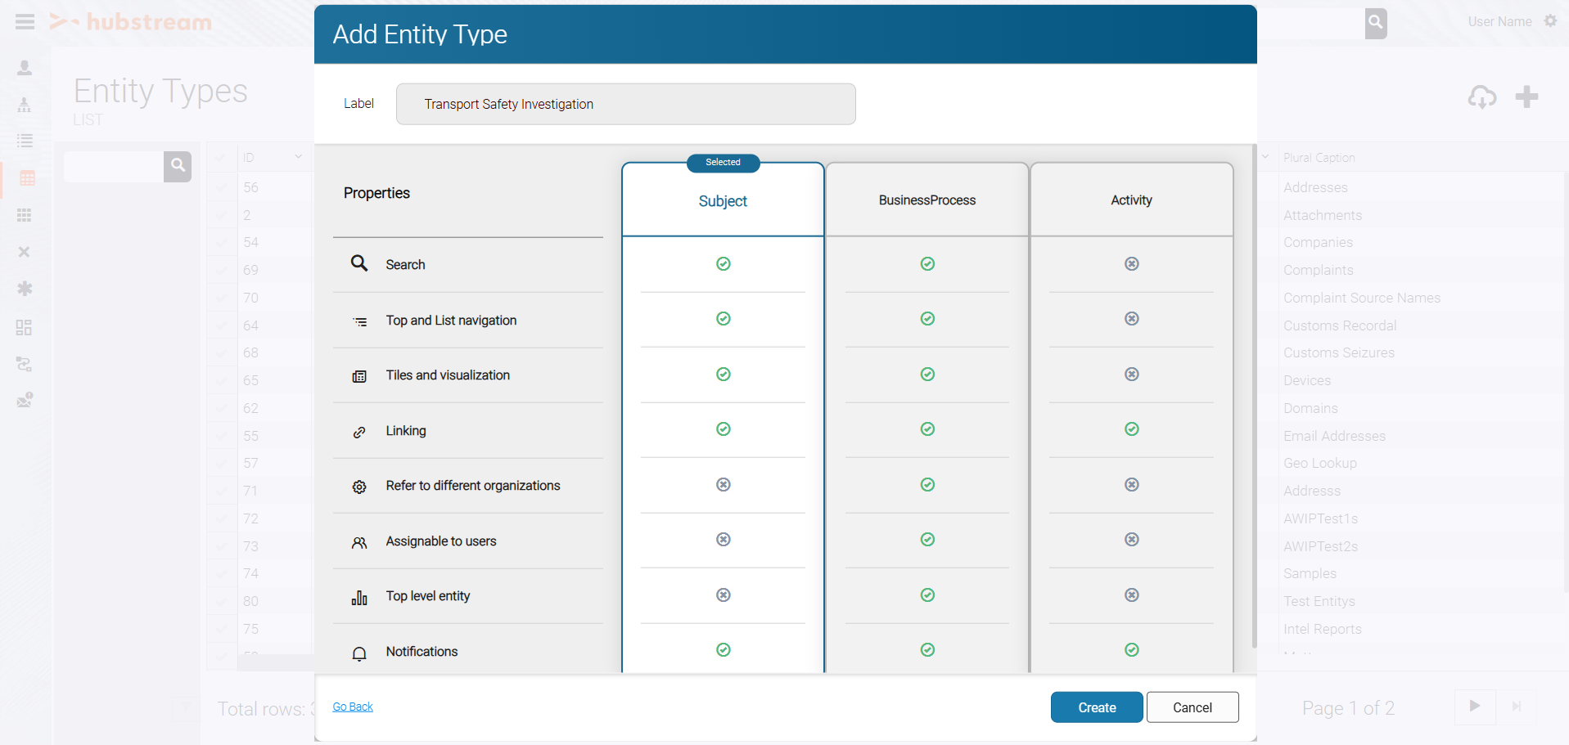Click the asterisk icon in left sidebar
The image size is (1569, 745).
(25, 289)
